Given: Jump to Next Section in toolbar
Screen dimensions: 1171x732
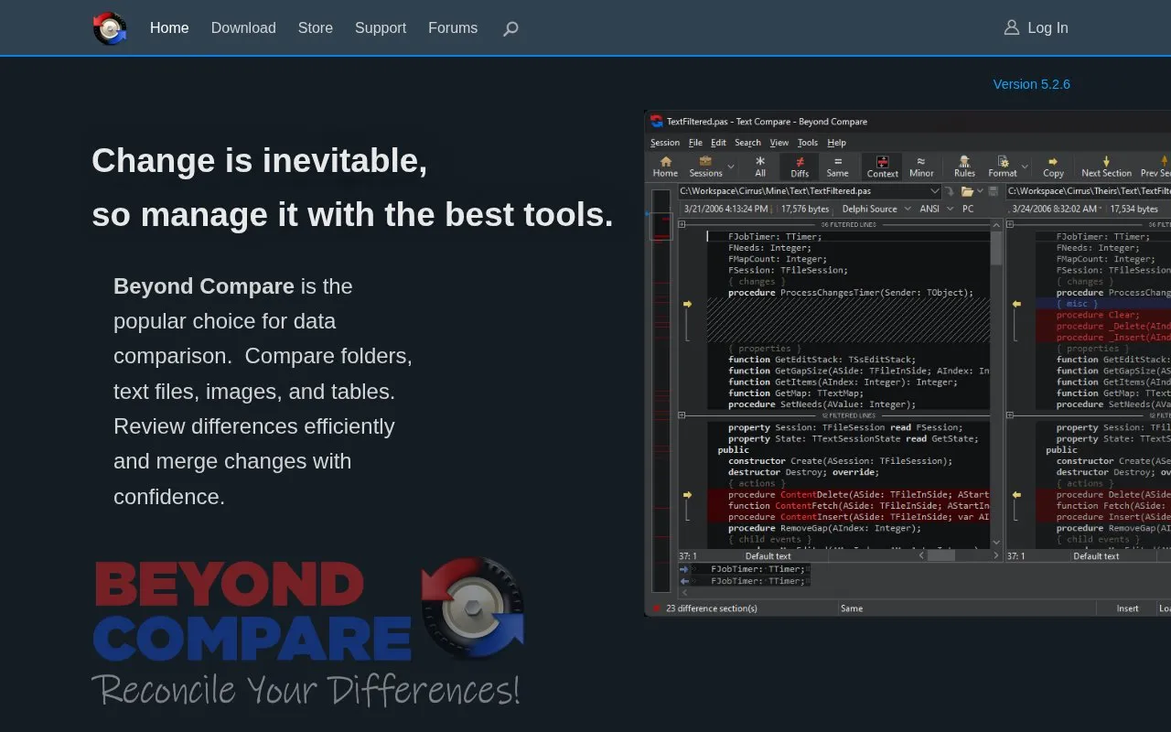Looking at the screenshot, I should tap(1106, 167).
